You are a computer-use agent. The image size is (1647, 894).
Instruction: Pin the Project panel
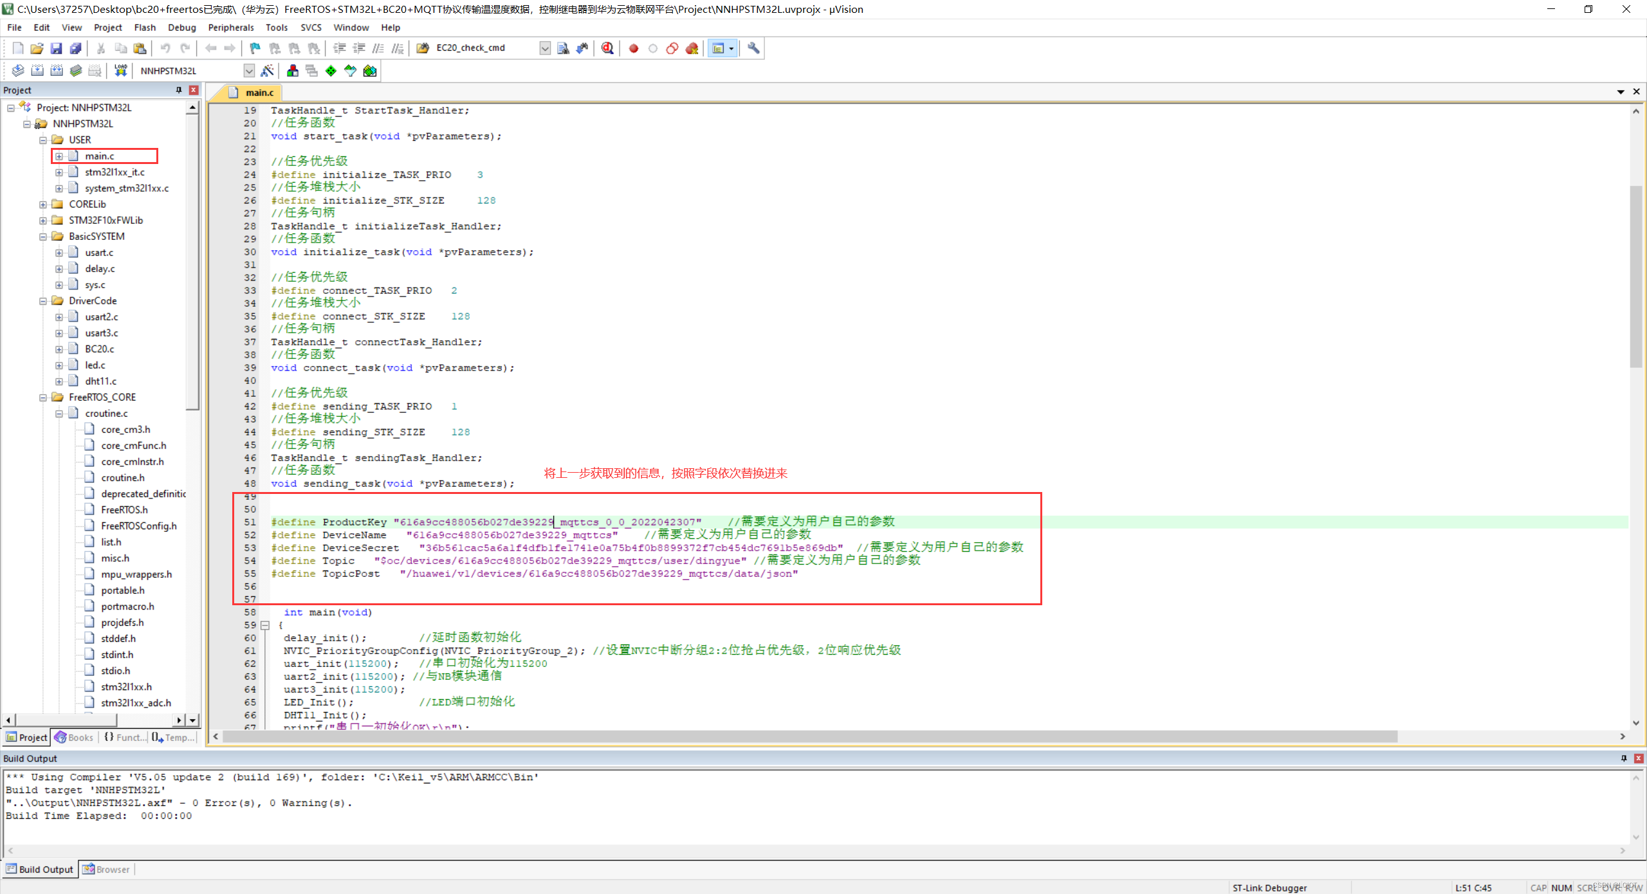[x=179, y=90]
